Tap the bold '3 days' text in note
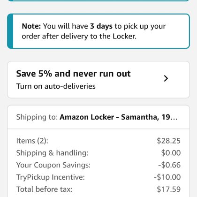 point(101,26)
